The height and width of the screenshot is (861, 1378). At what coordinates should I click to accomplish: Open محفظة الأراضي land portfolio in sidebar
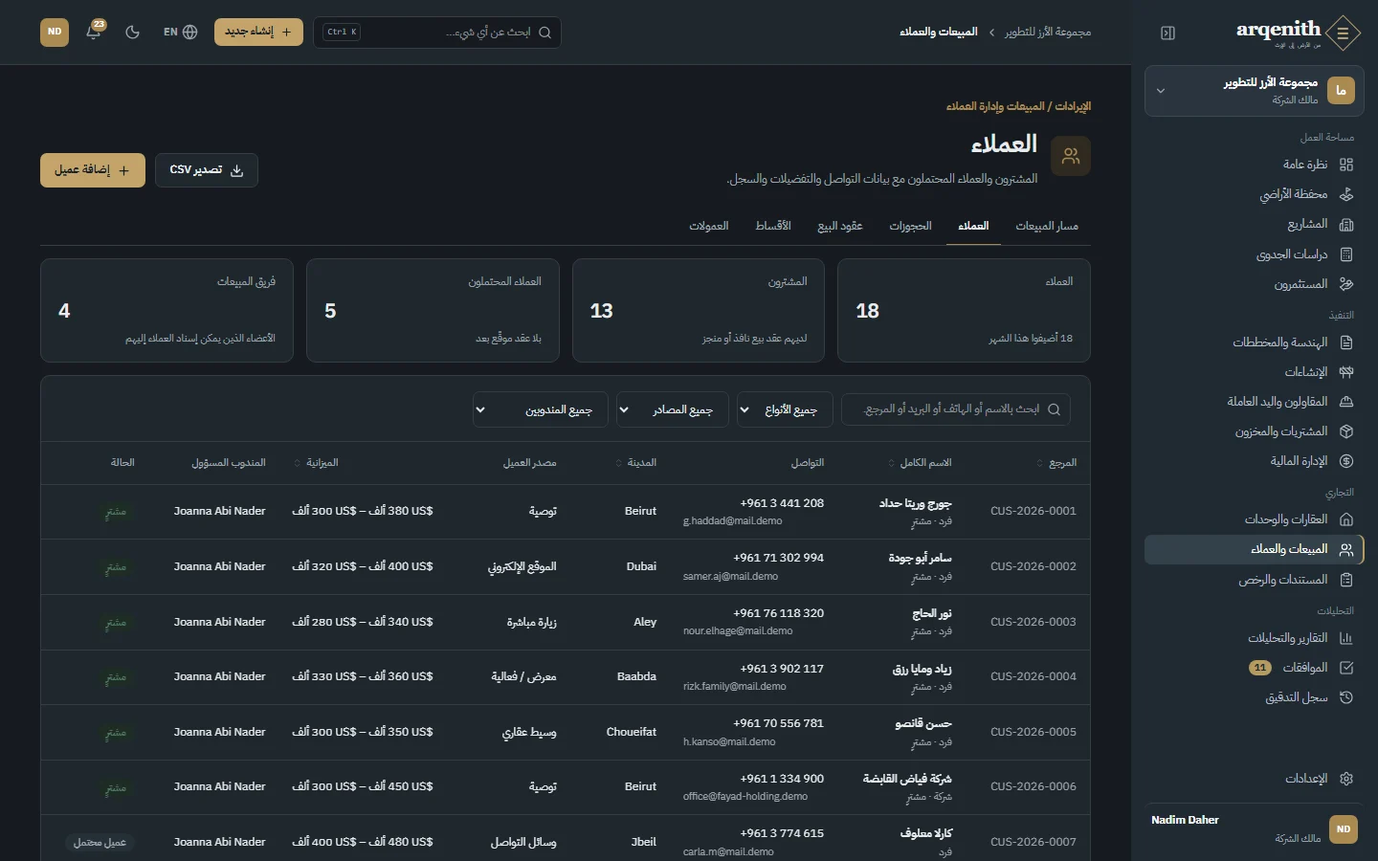tap(1254, 194)
